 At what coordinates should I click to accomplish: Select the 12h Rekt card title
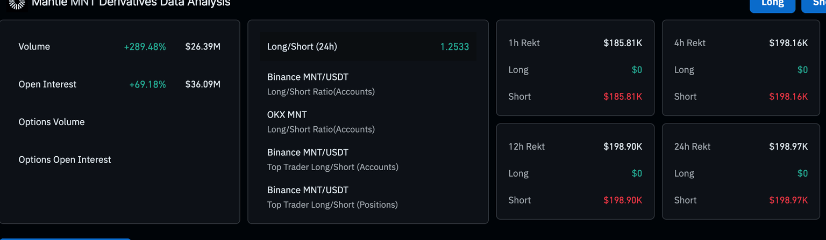(x=526, y=147)
